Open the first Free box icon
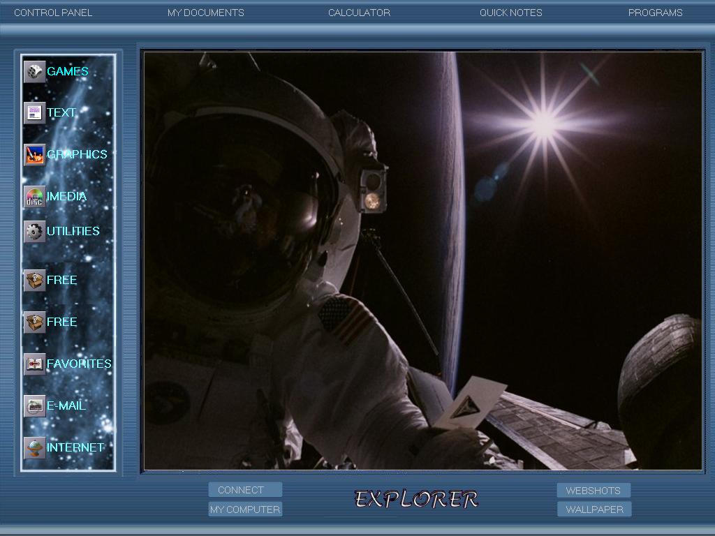 35,280
